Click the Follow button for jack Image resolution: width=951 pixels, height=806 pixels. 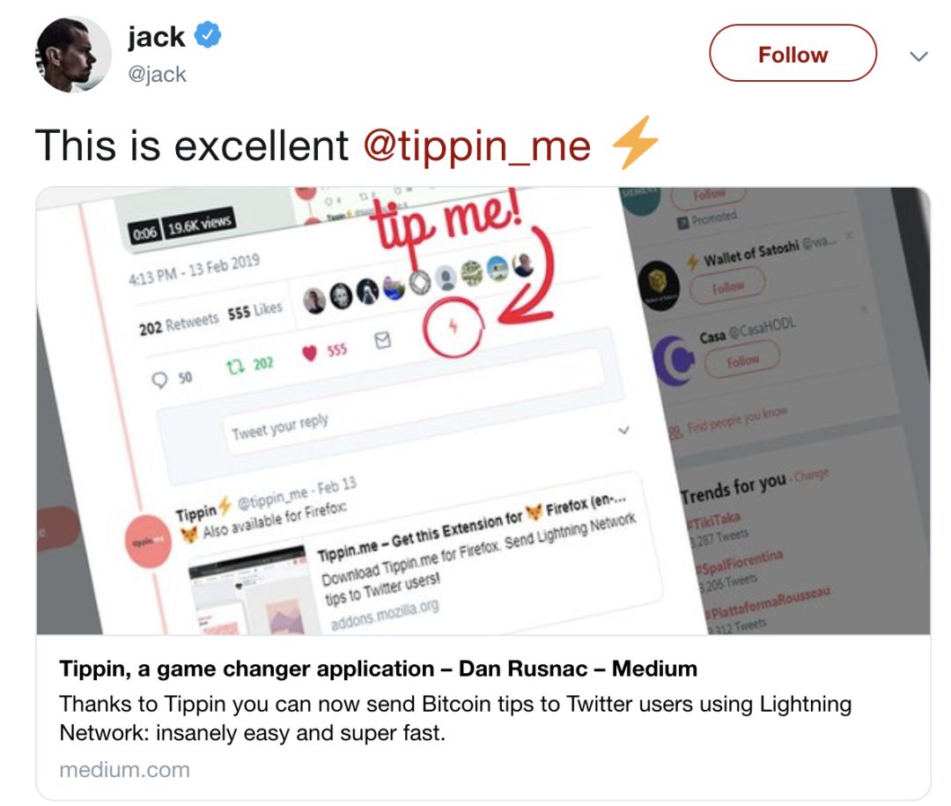[x=792, y=54]
